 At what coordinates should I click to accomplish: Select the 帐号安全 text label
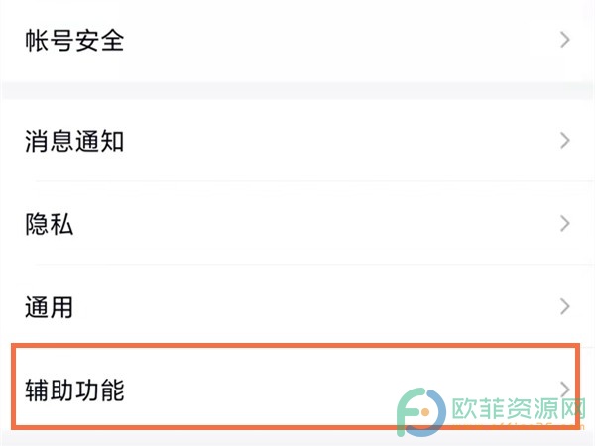coord(74,40)
